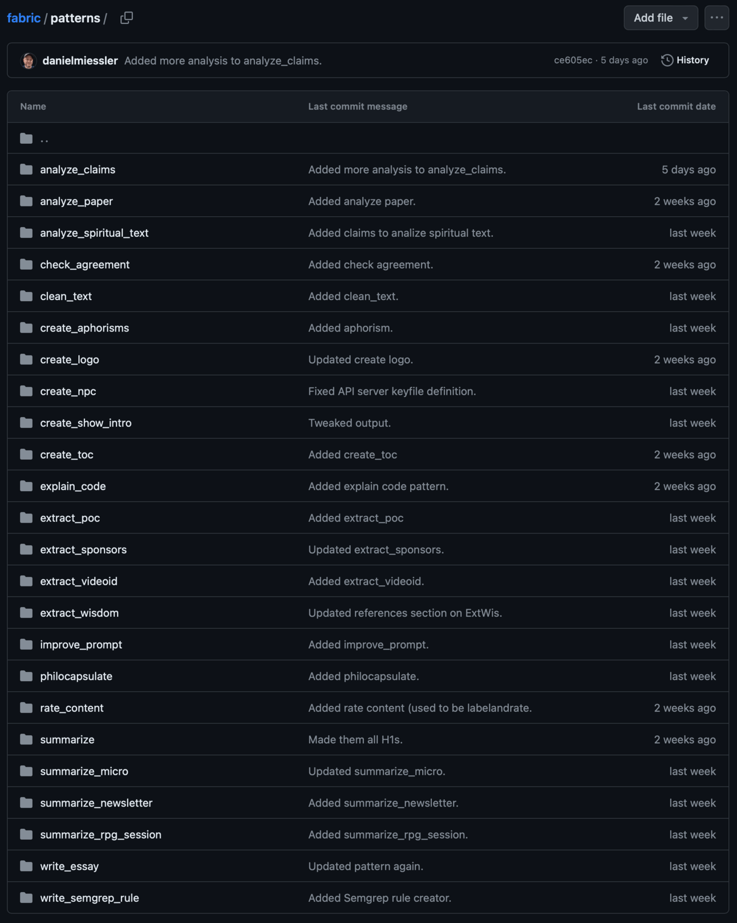Screen dimensions: 737x923
Task: Open the danielmiessler profile link
Action: 80,60
